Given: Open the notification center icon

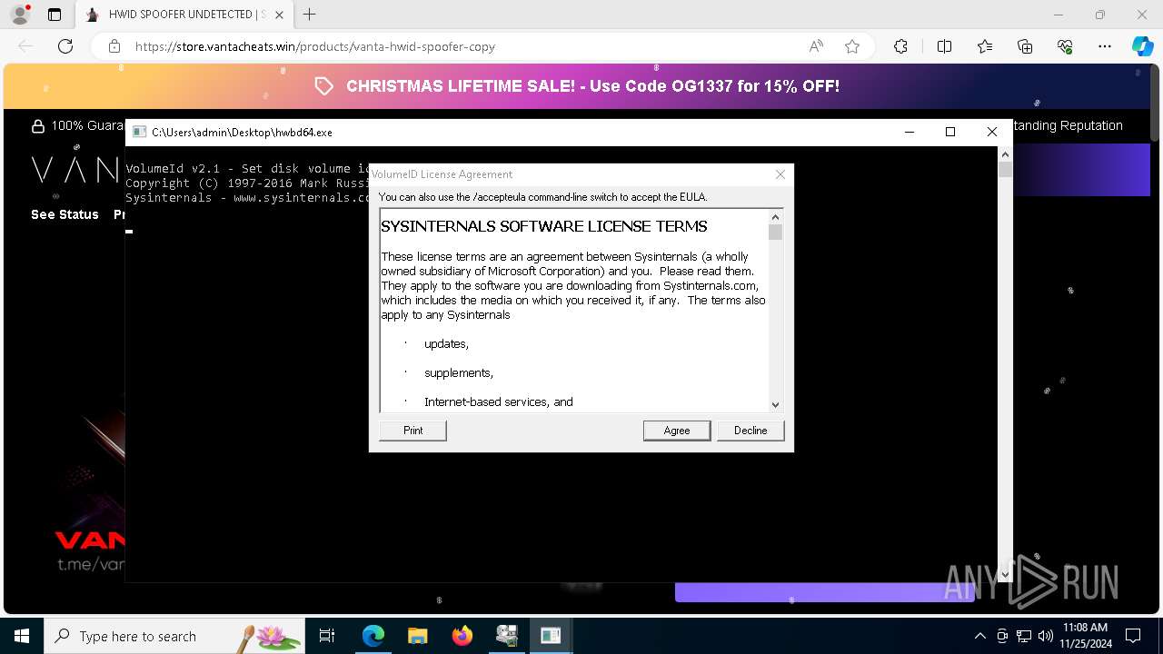Looking at the screenshot, I should point(1133,636).
